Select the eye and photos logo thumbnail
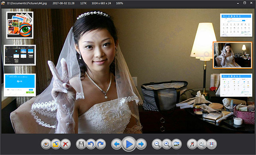This screenshot has width=256, height=155. pyautogui.click(x=20, y=25)
